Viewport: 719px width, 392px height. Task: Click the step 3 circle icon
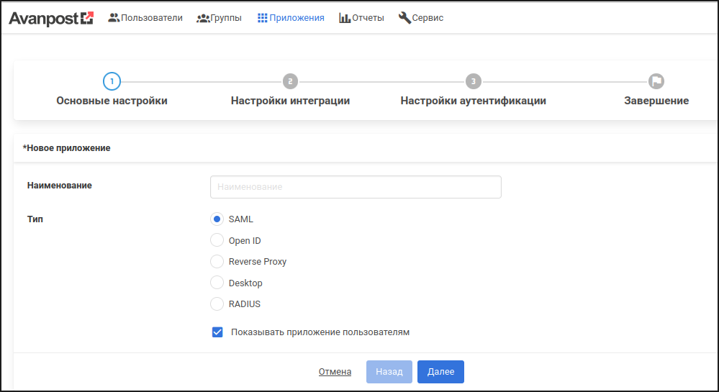pos(473,81)
